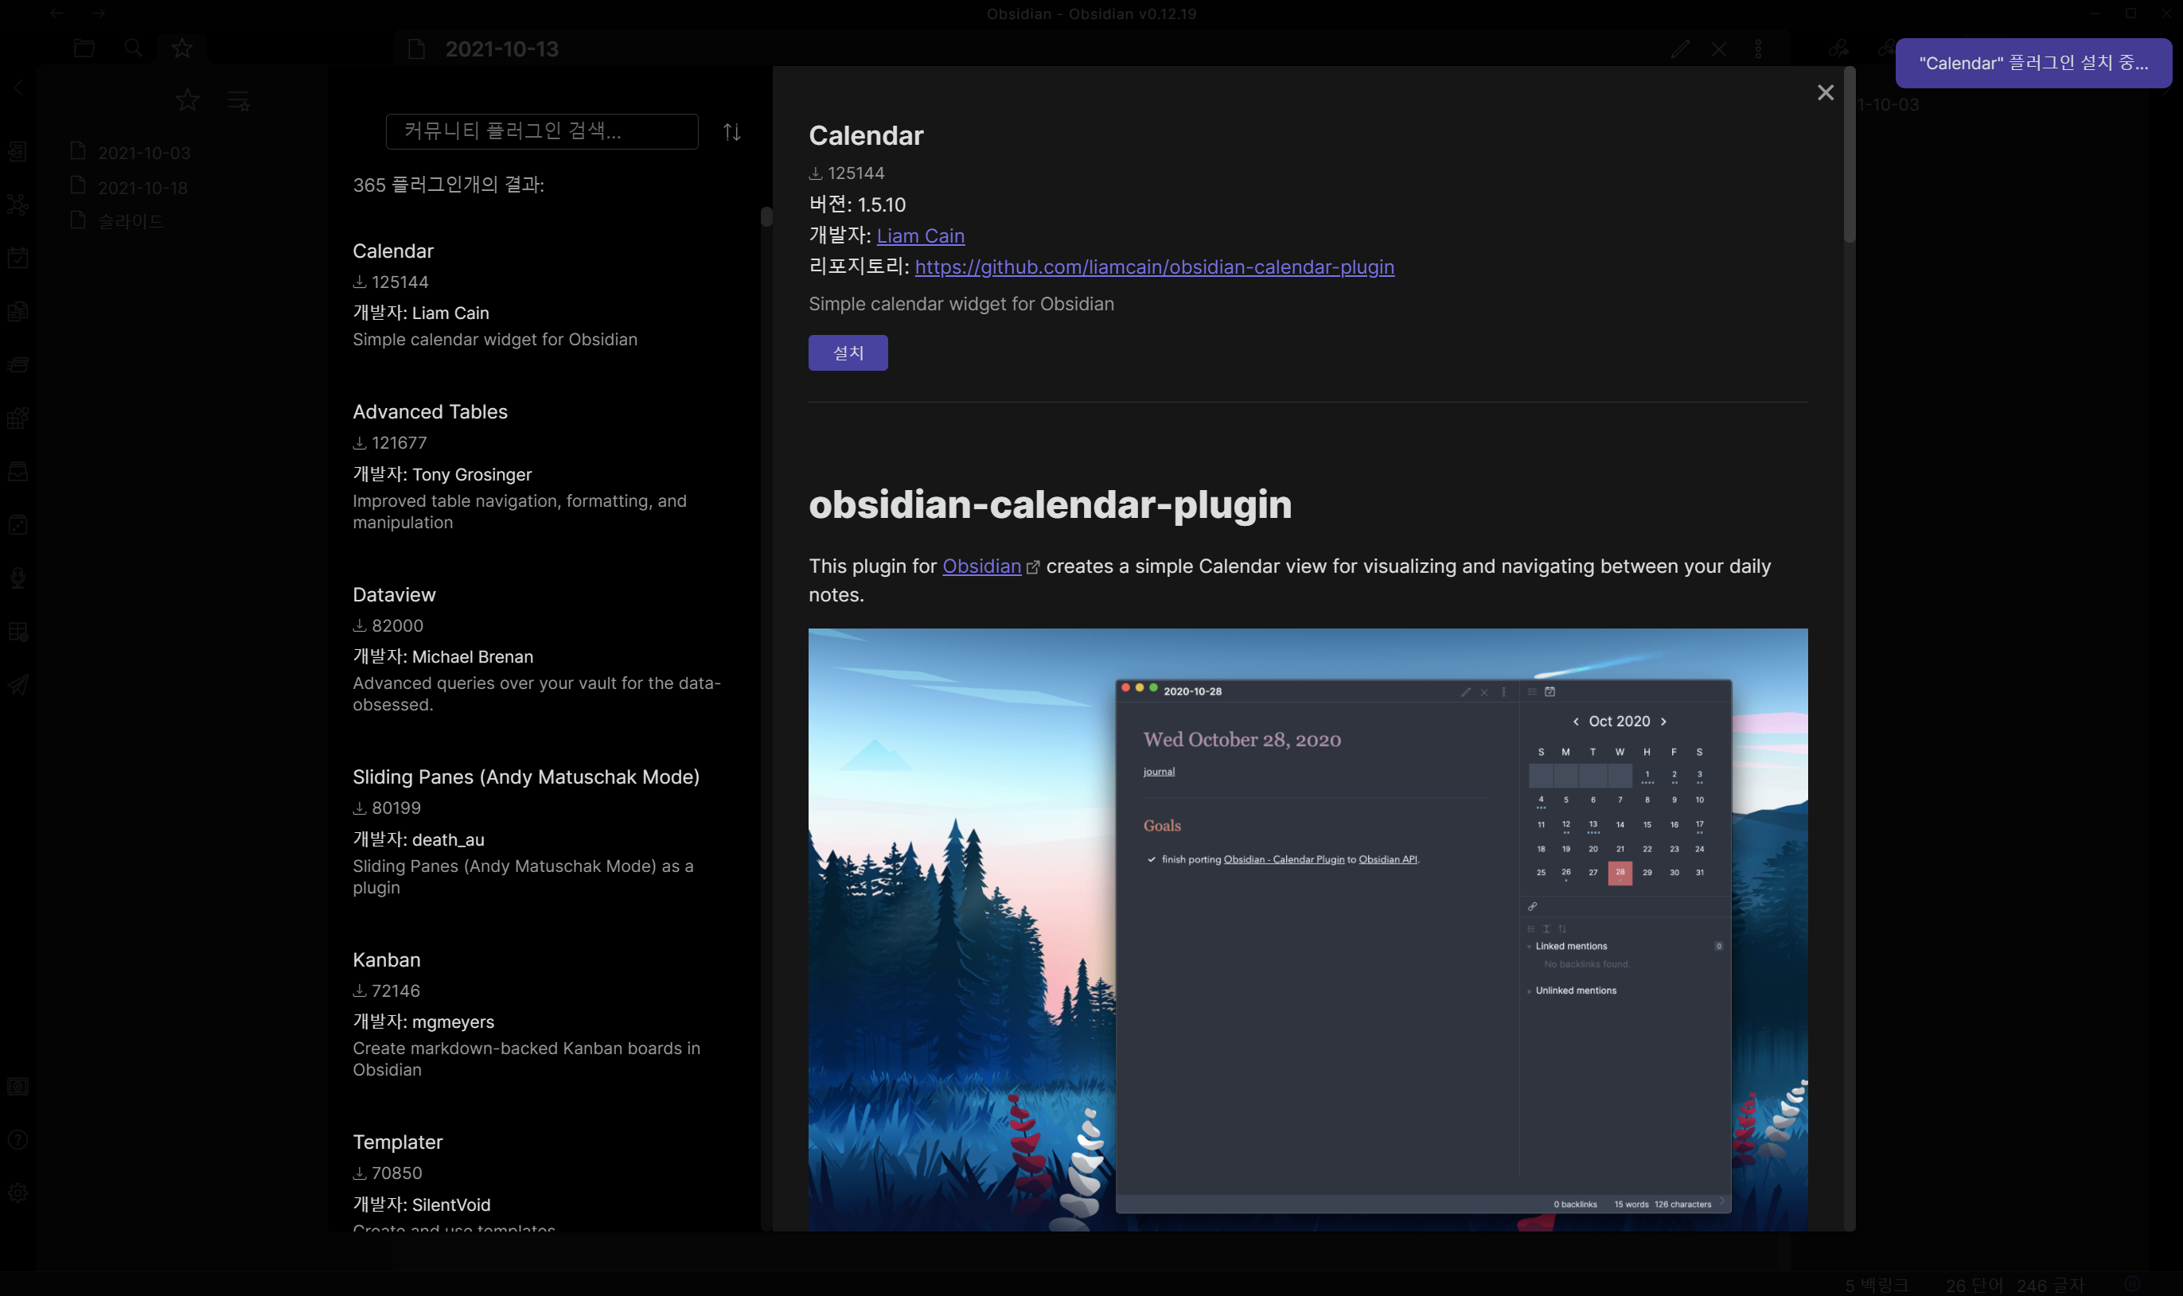Select the Templater plugin entry
The image size is (2183, 1296).
(397, 1142)
